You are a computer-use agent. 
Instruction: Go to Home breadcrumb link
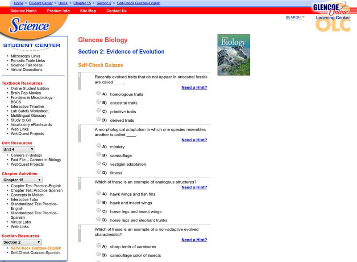(x=18, y=3)
